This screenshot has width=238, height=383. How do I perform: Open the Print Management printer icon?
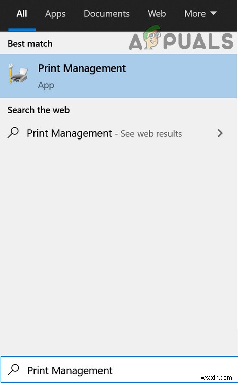(x=18, y=74)
